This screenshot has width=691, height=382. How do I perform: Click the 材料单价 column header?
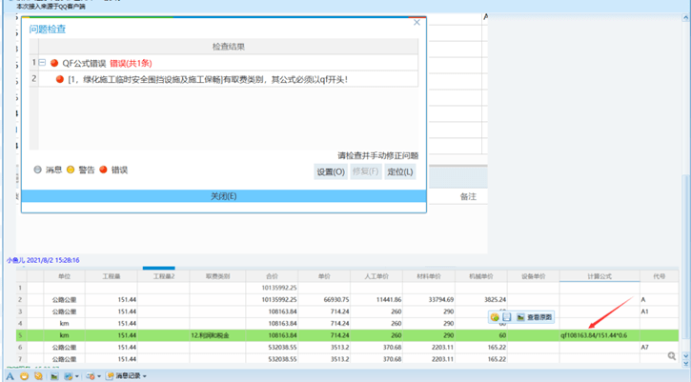pyautogui.click(x=428, y=276)
